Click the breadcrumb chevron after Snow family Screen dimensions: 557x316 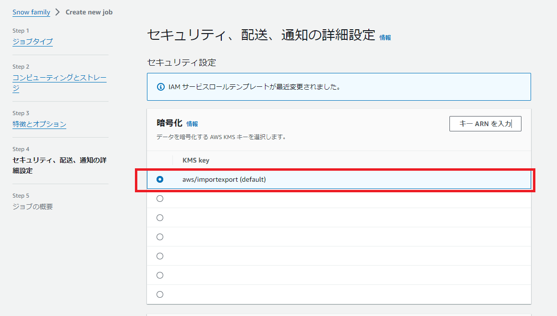(x=58, y=12)
